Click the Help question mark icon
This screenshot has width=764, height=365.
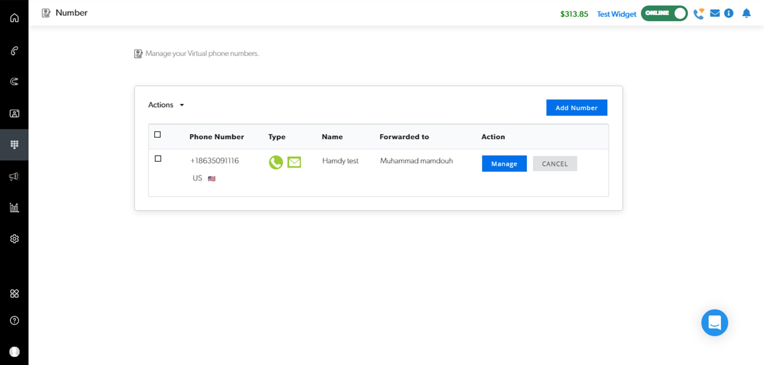14,321
